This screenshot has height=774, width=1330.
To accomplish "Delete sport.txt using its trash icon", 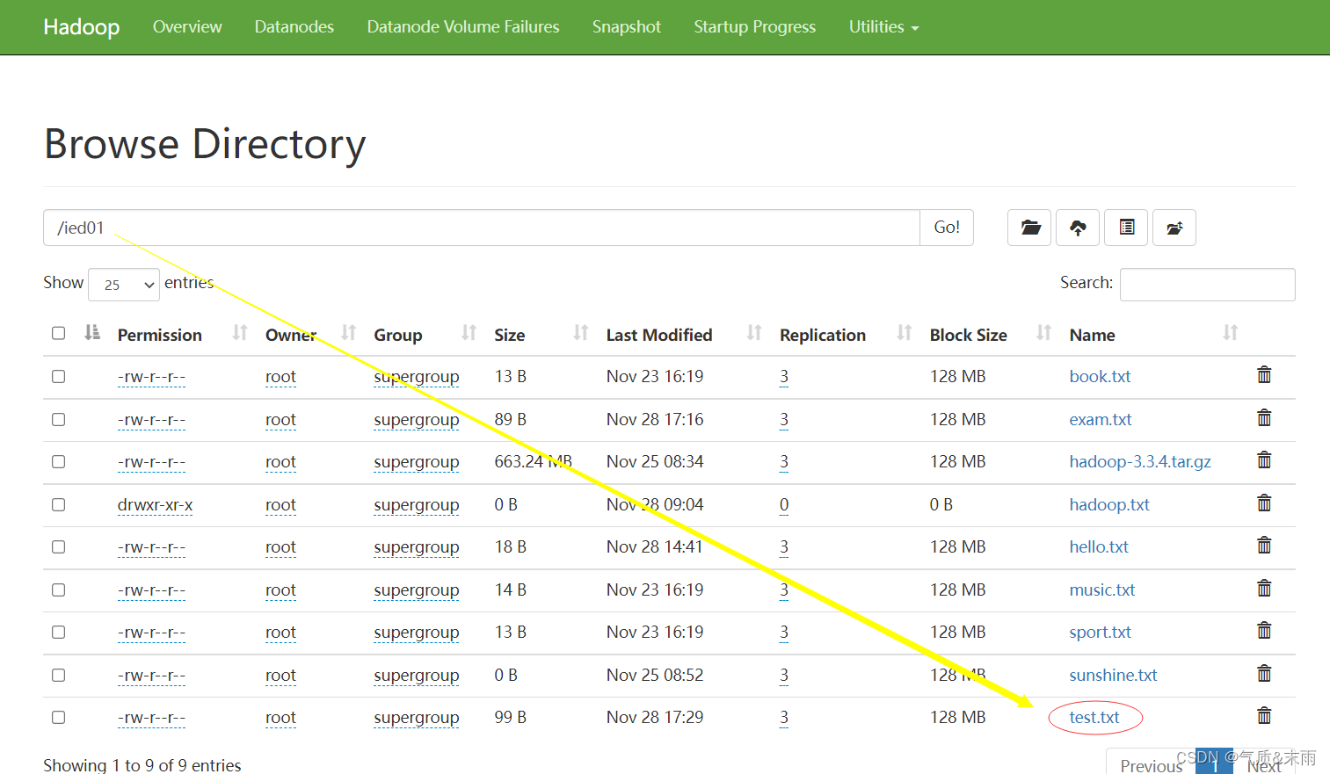I will tap(1264, 631).
